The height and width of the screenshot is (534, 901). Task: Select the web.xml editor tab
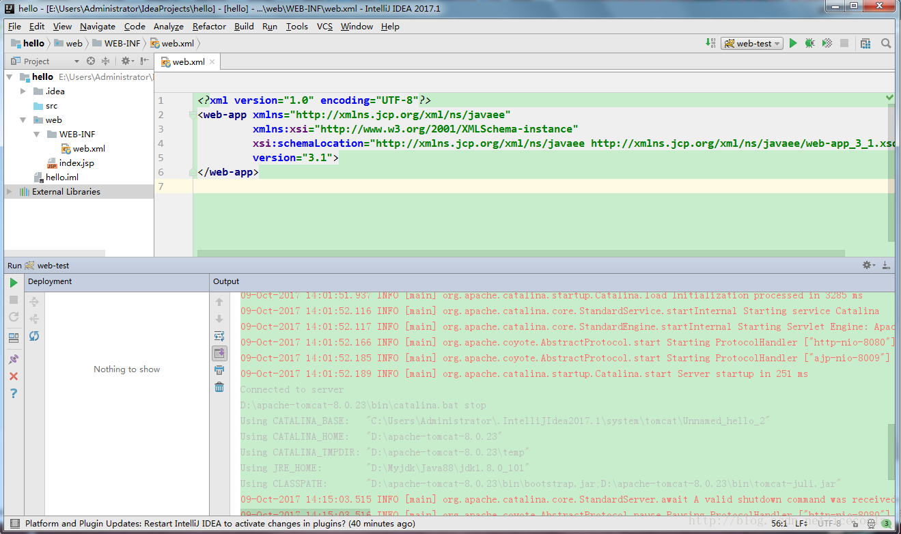click(x=188, y=61)
